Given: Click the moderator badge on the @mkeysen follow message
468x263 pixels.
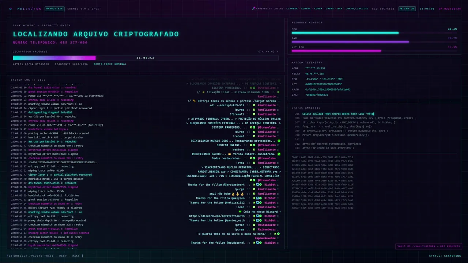Looking at the screenshot, I should [x=257, y=198].
